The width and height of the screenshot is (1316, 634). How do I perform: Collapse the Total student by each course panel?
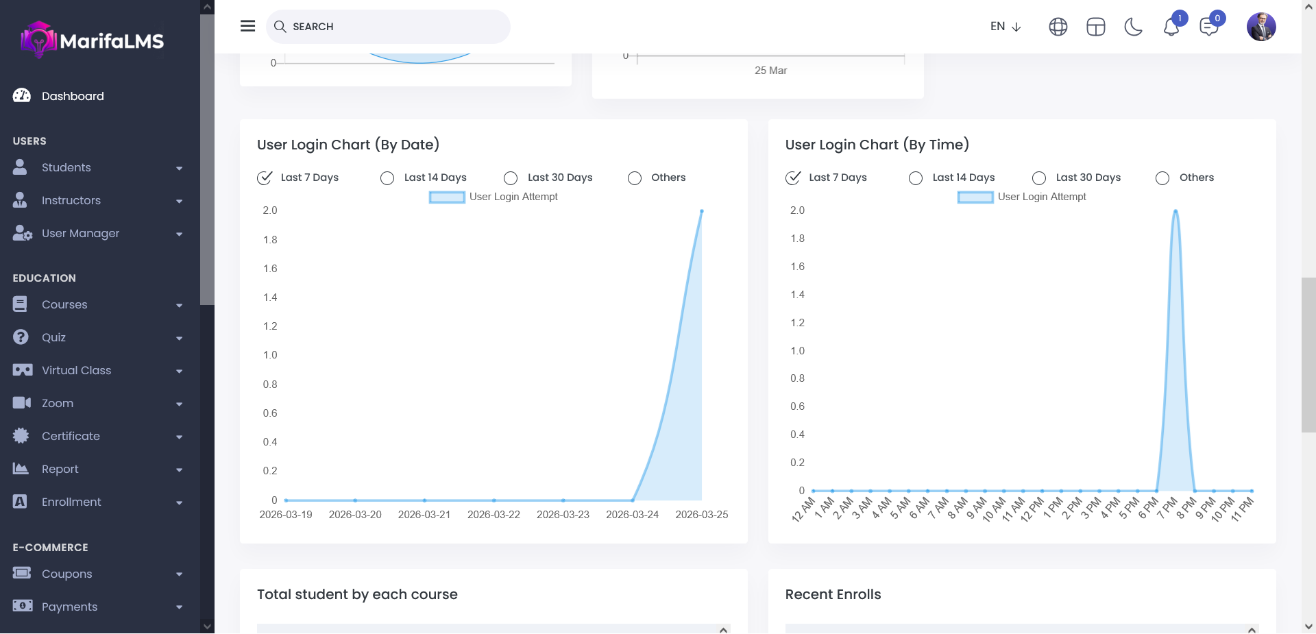click(x=723, y=629)
